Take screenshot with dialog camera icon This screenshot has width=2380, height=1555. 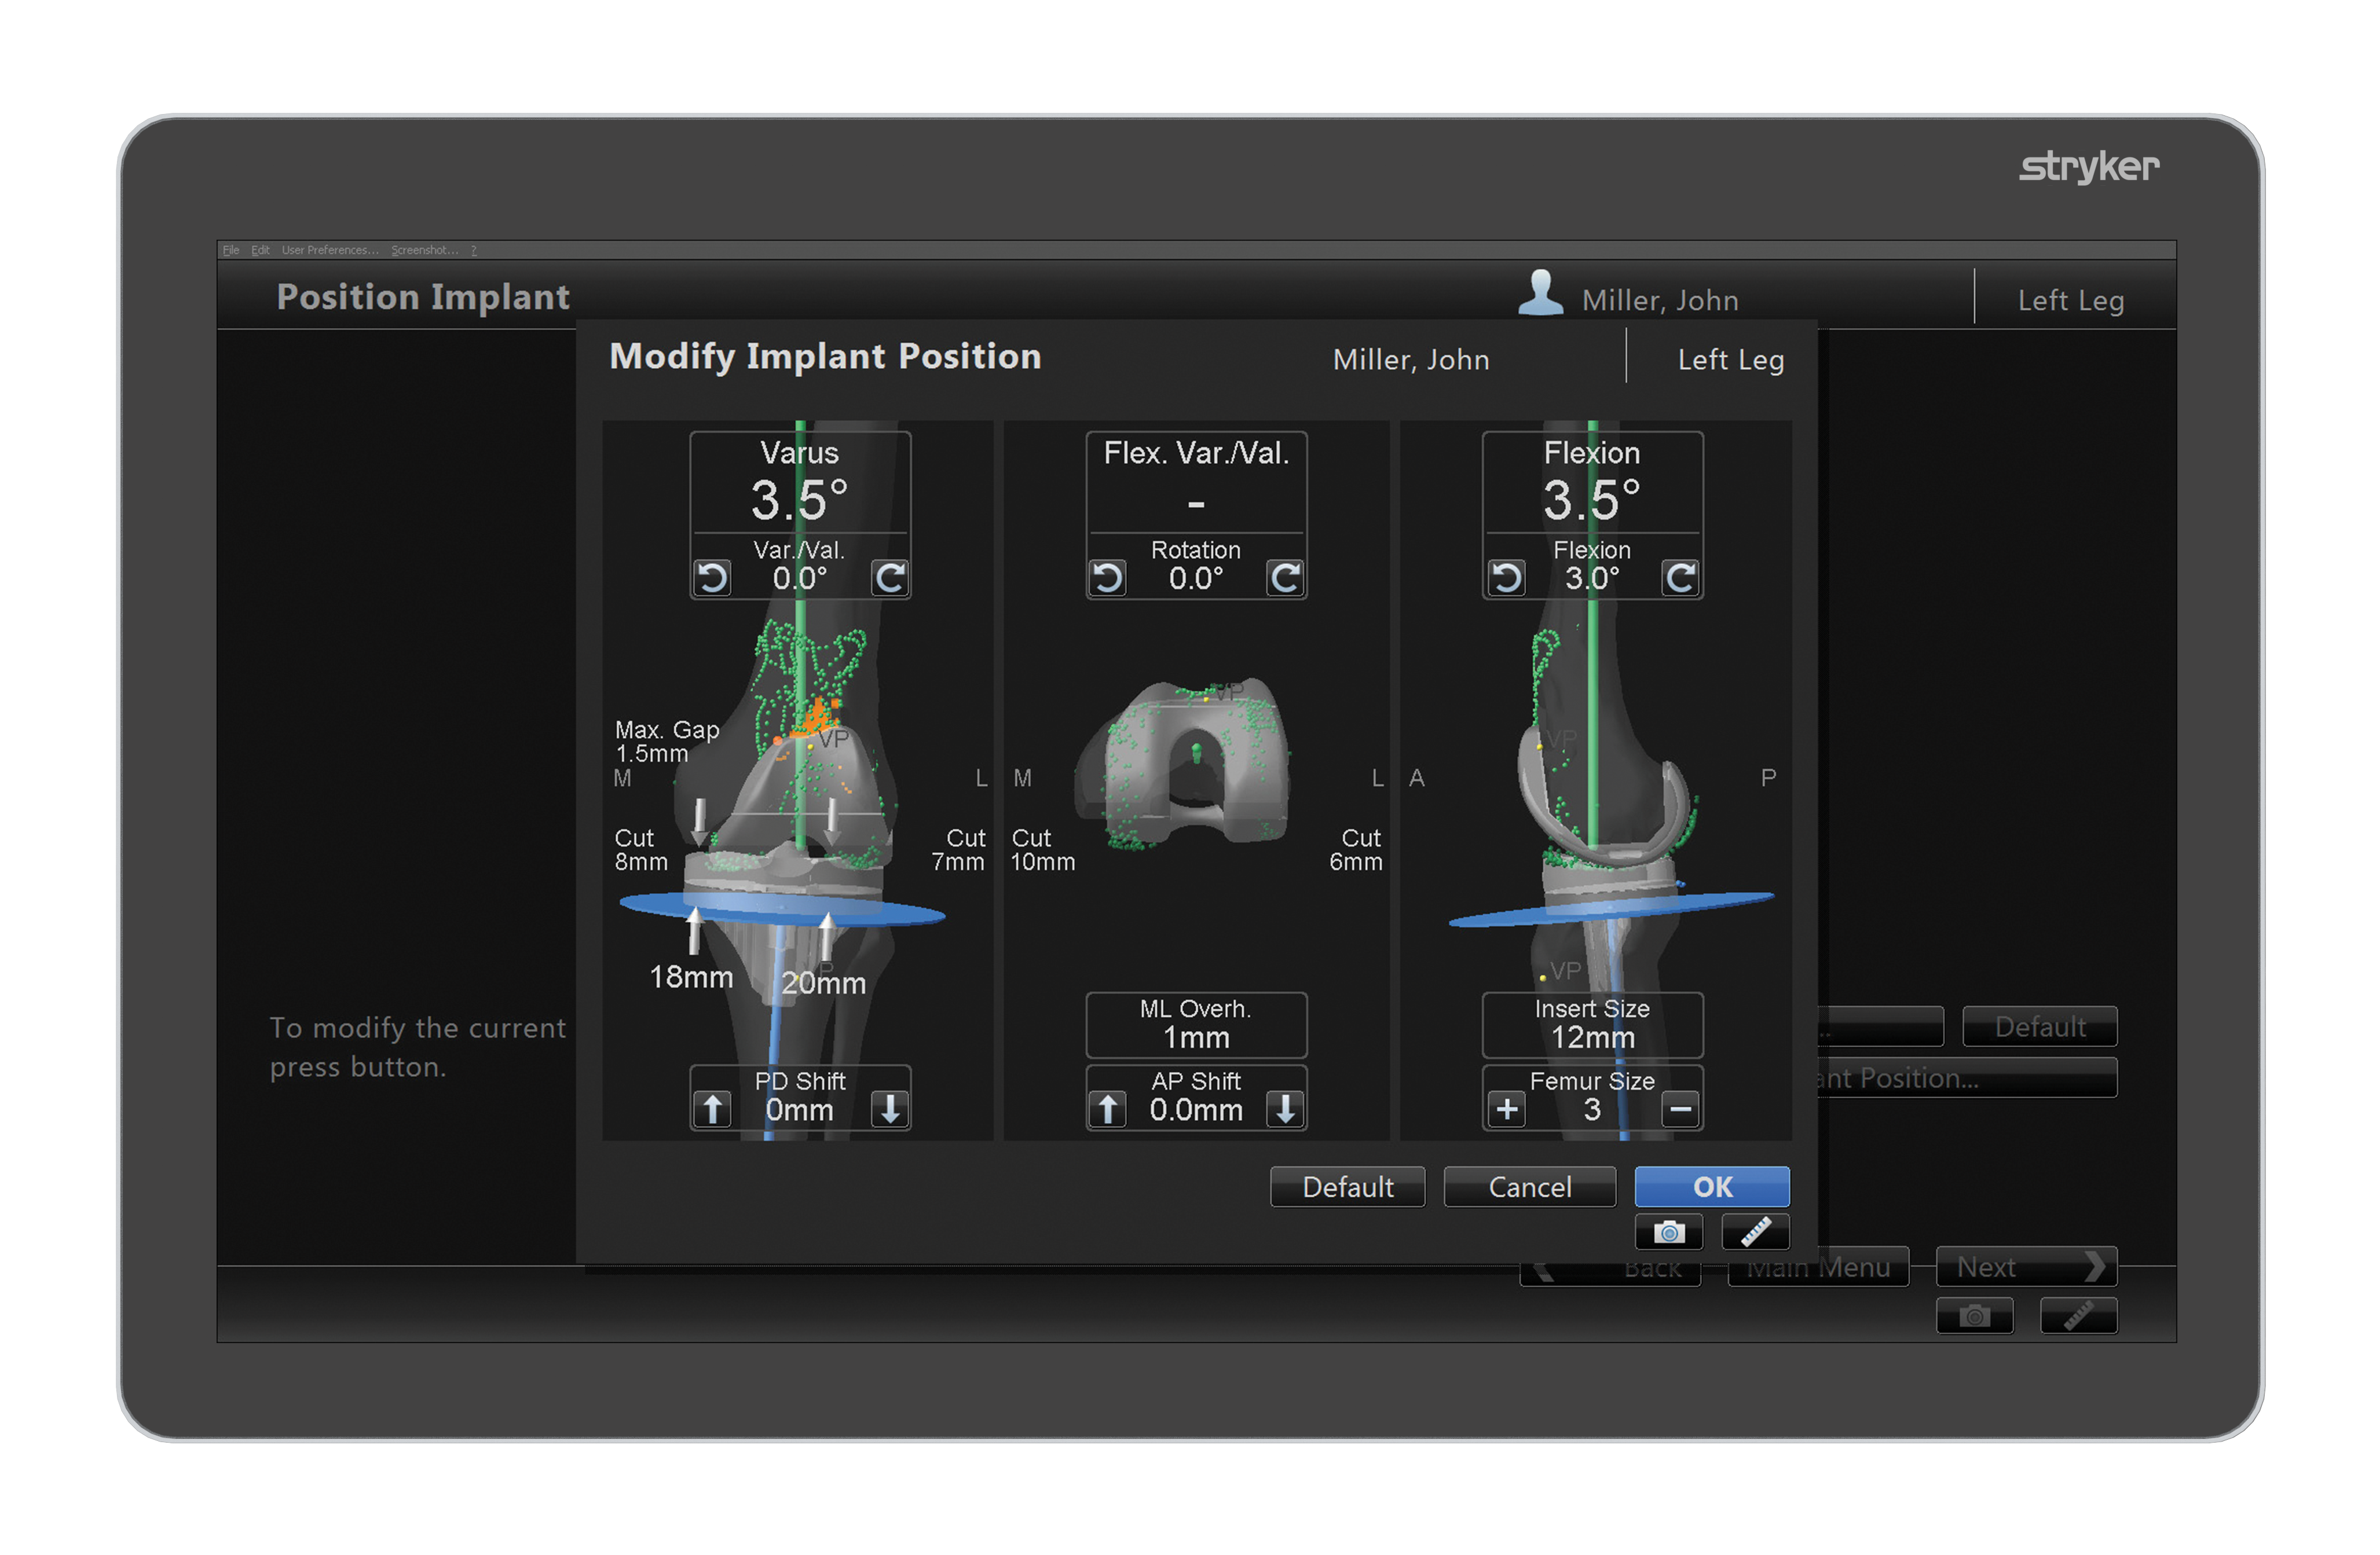pos(1668,1232)
